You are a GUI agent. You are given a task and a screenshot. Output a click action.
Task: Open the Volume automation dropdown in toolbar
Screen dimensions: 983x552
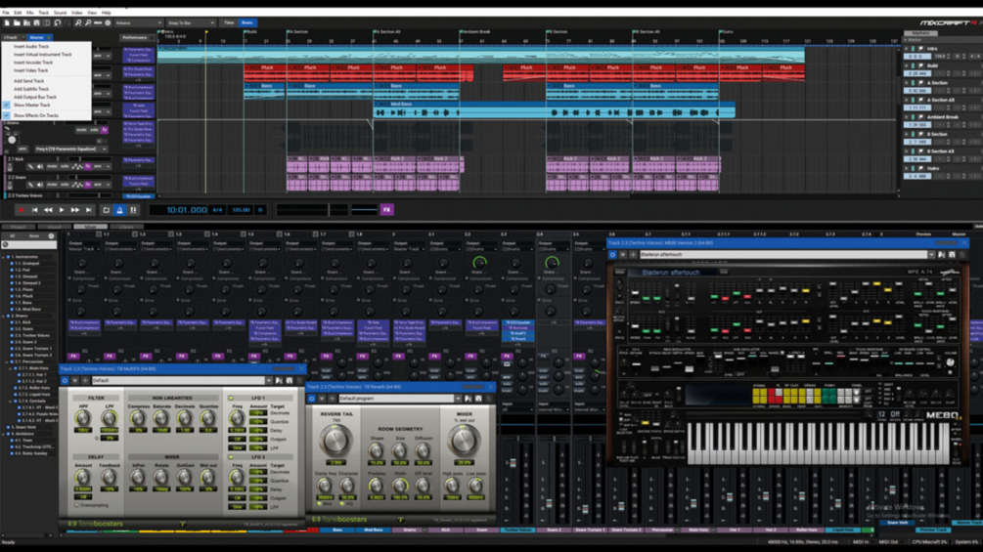(x=137, y=22)
